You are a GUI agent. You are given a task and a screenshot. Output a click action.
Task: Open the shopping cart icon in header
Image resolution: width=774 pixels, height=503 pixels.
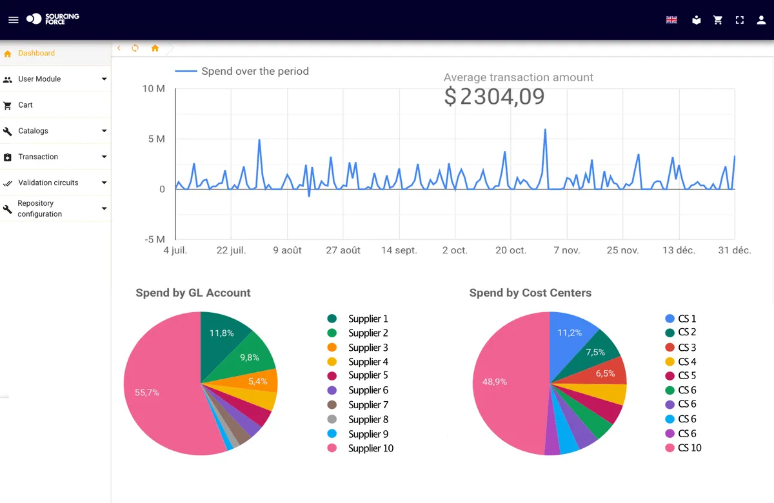coord(718,20)
